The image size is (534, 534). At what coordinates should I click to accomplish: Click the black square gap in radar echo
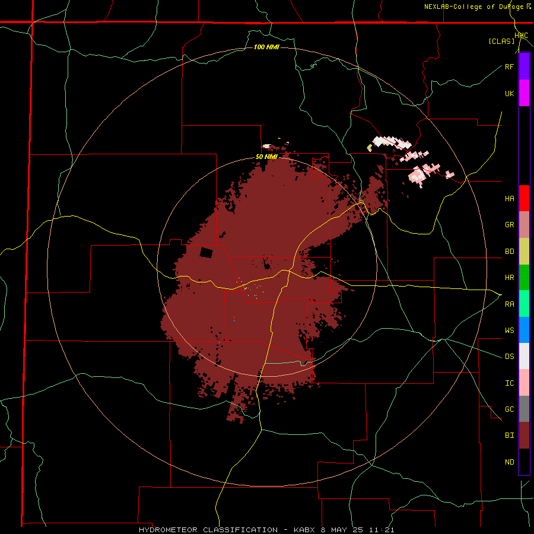[x=206, y=253]
